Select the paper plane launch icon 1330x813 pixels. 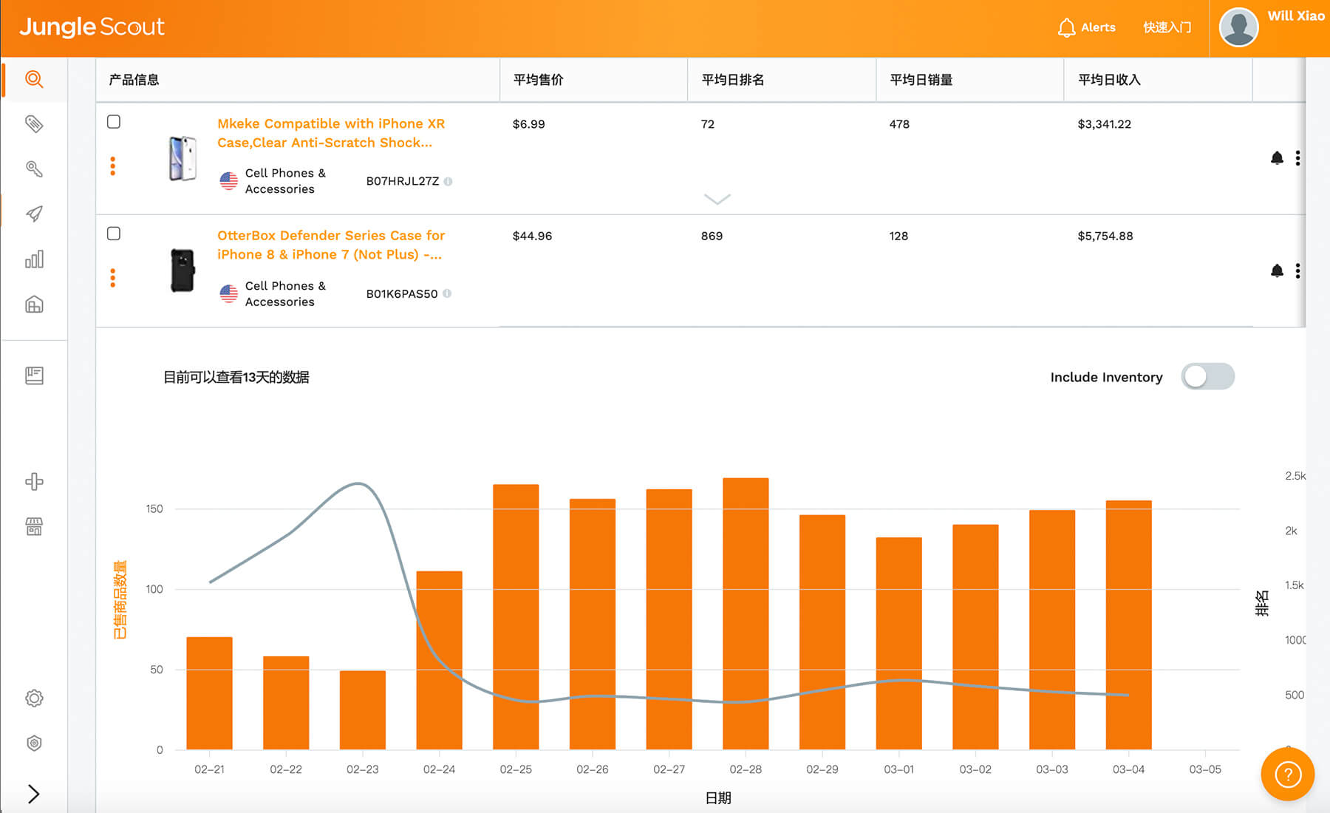(x=34, y=214)
